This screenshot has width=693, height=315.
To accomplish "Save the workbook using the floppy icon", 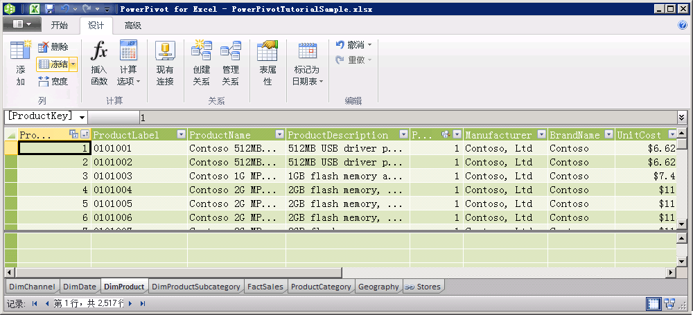I will [x=49, y=8].
